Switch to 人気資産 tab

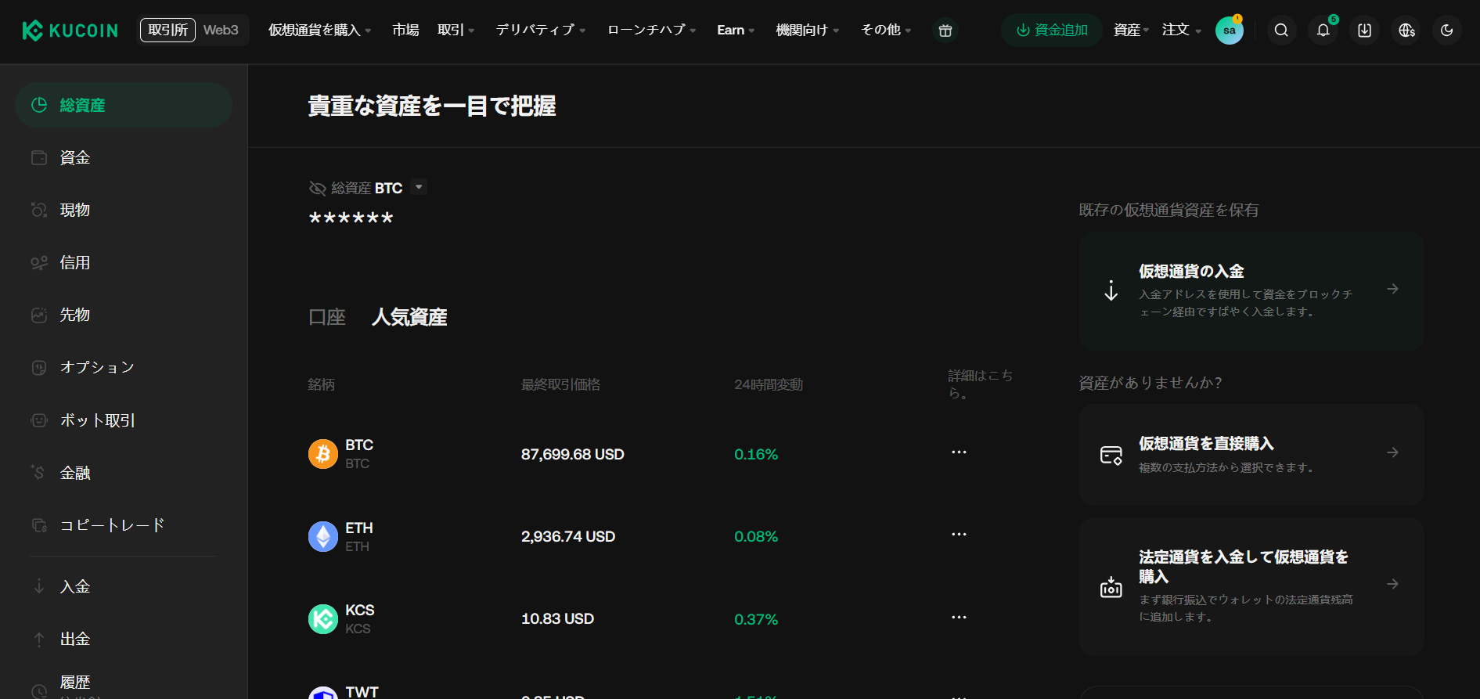pyautogui.click(x=409, y=317)
